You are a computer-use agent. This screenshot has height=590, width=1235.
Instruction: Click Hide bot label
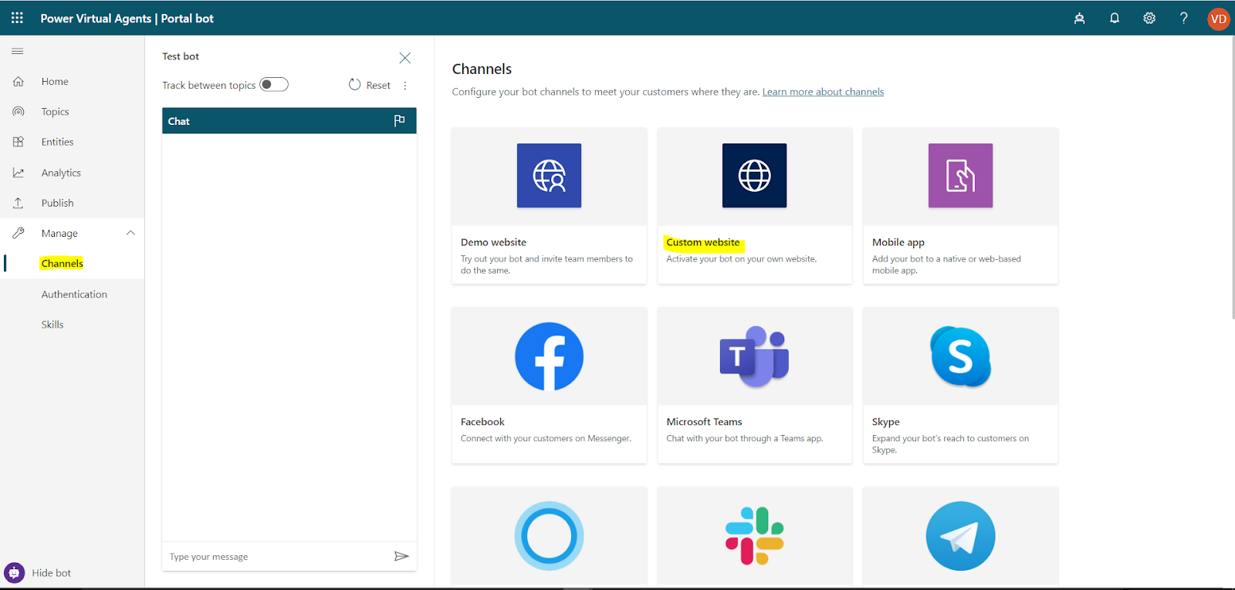click(52, 573)
